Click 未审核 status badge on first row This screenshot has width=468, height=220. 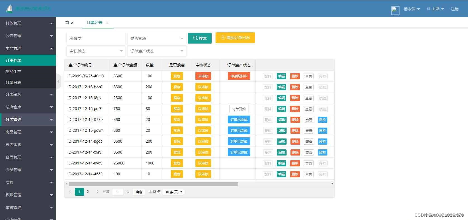pyautogui.click(x=203, y=76)
